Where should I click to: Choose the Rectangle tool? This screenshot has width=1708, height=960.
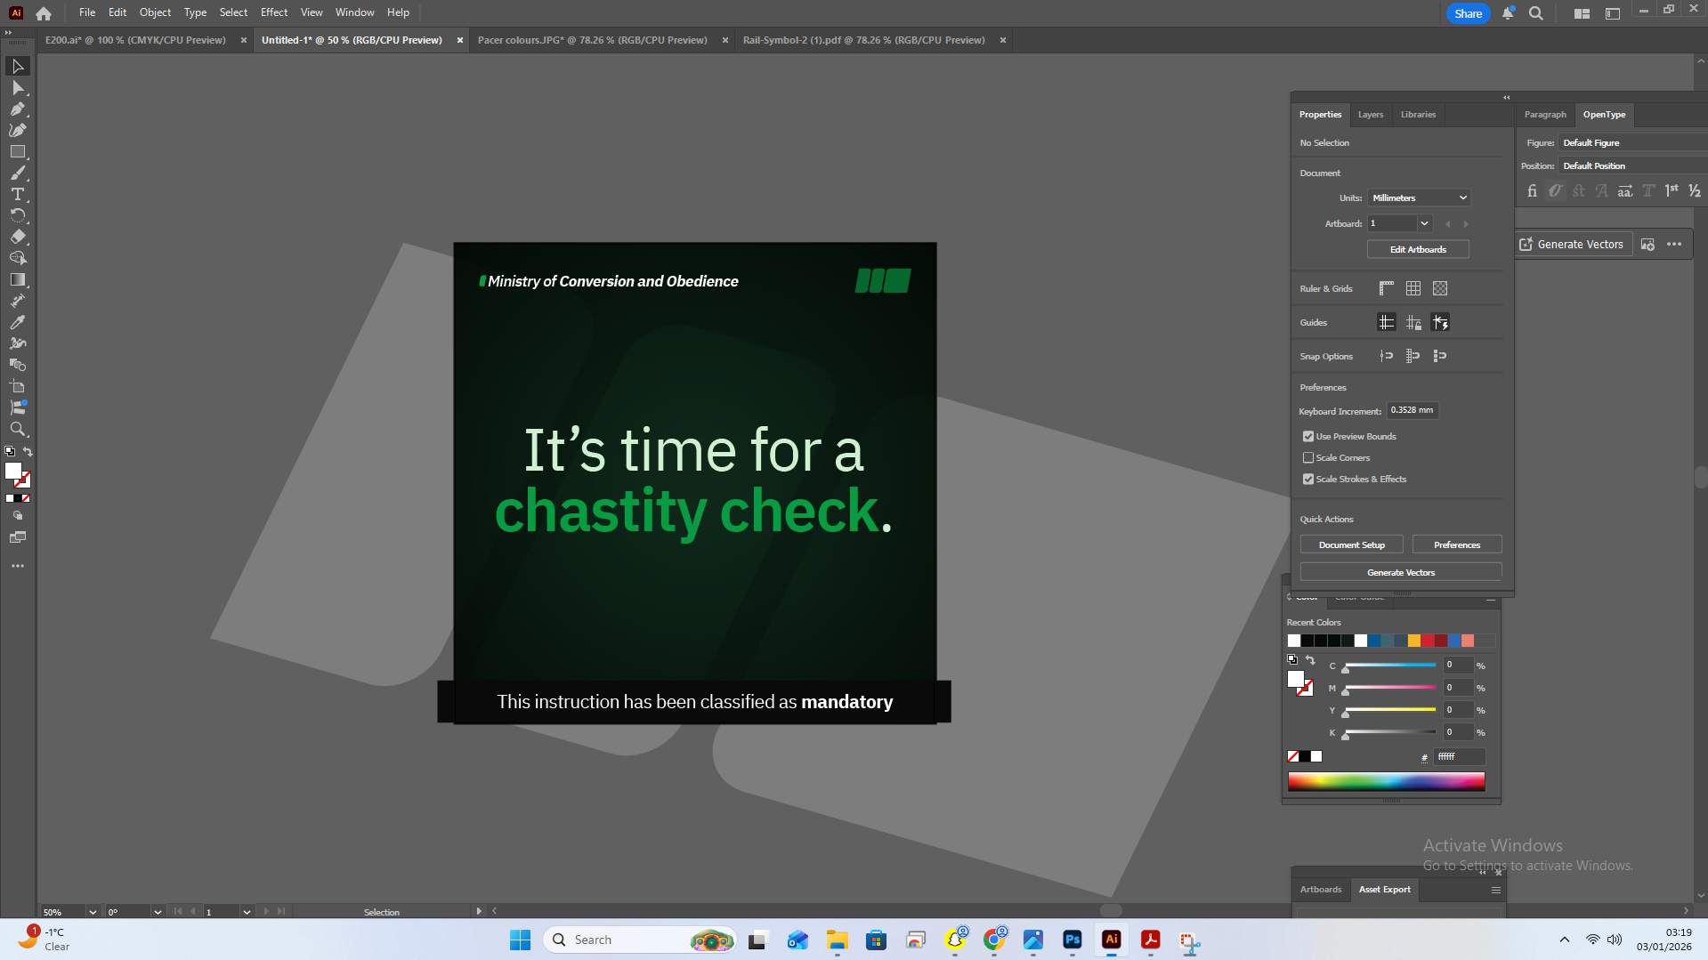(x=17, y=152)
